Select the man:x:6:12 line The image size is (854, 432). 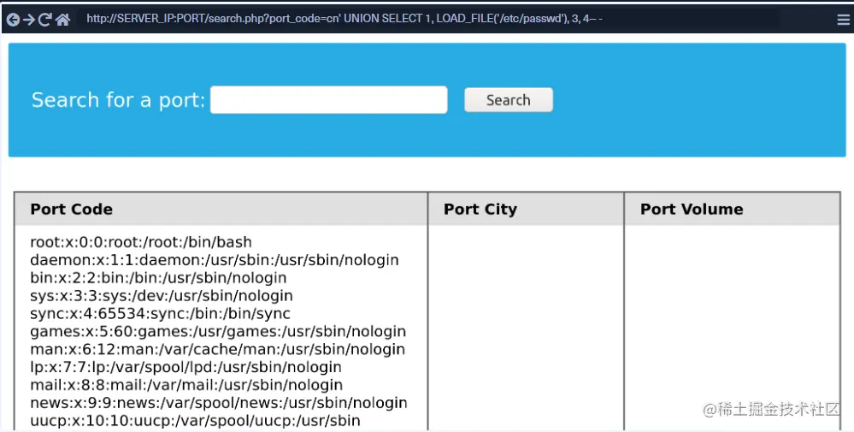(218, 349)
